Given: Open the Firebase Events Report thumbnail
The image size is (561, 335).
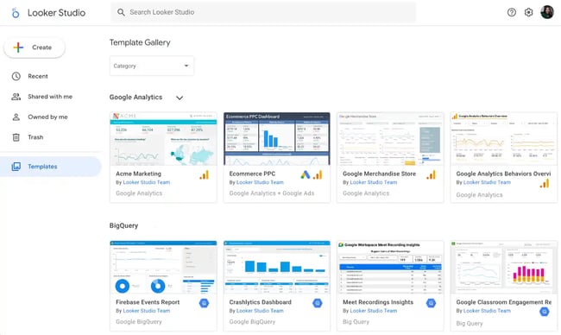Looking at the screenshot, I should [163, 268].
